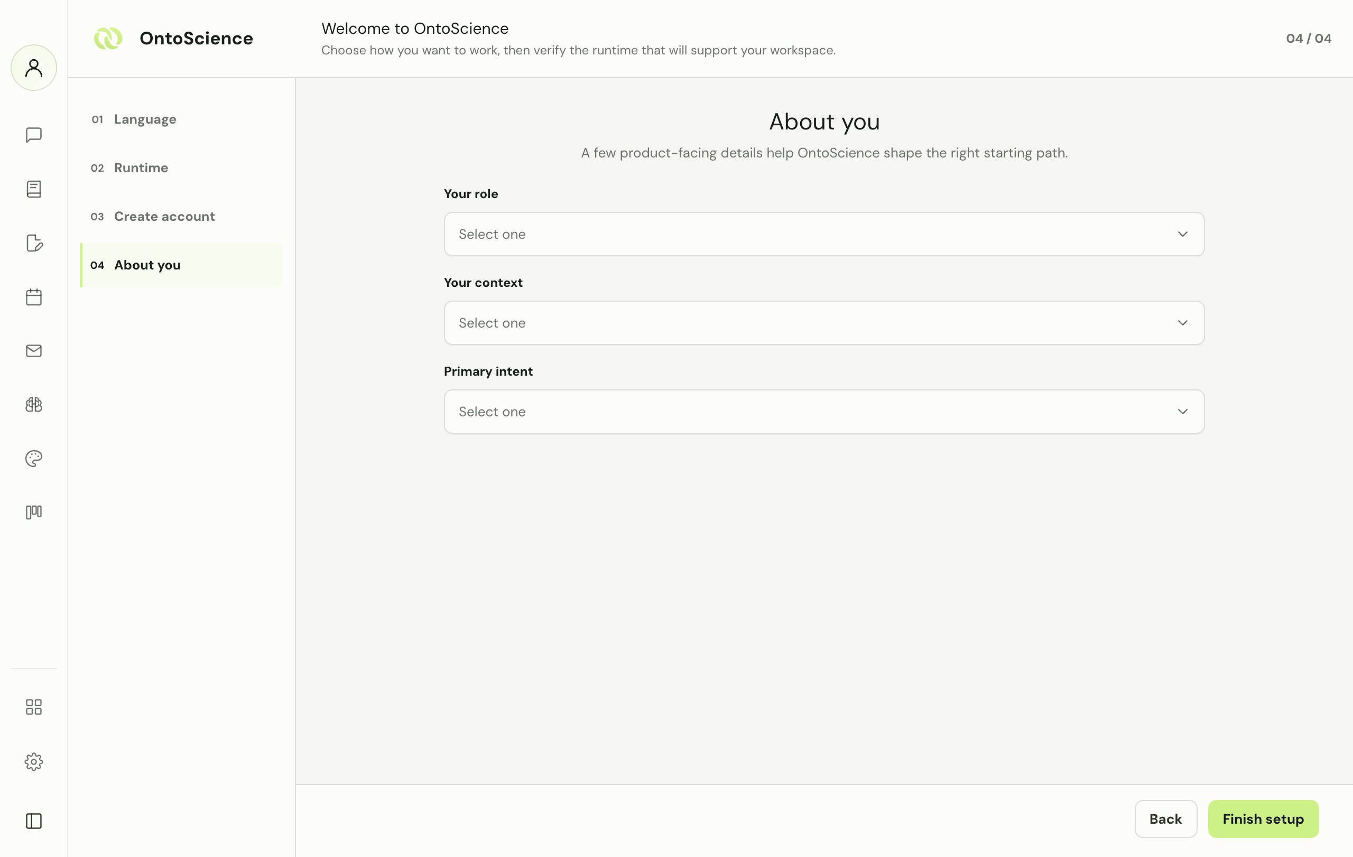Click the Finish setup button
Image resolution: width=1353 pixels, height=857 pixels.
point(1263,819)
